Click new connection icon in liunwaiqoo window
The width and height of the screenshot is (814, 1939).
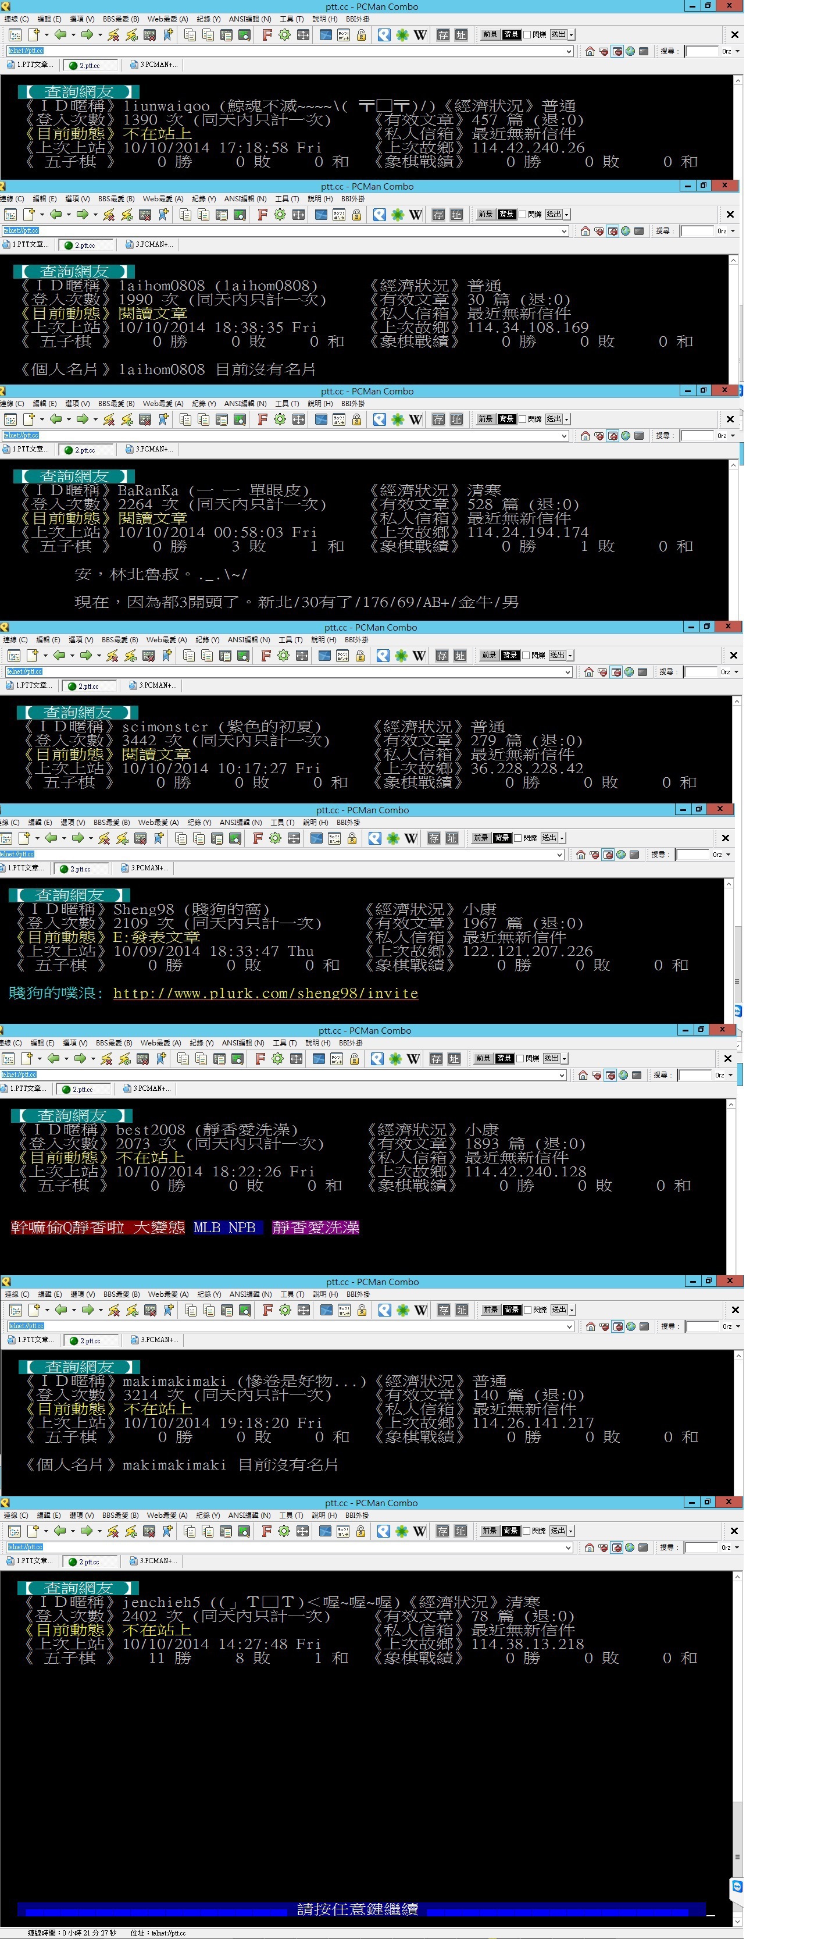click(x=33, y=35)
